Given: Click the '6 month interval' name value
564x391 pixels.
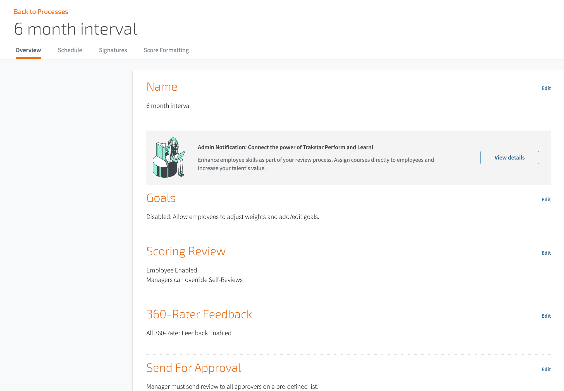Looking at the screenshot, I should coord(168,106).
